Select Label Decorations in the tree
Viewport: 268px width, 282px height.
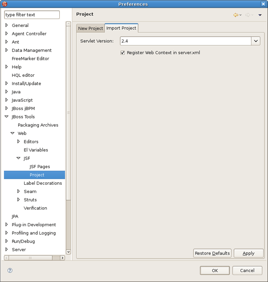tap(43, 183)
